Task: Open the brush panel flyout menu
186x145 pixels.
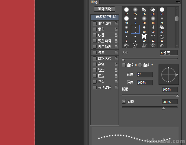Action: 178,2
